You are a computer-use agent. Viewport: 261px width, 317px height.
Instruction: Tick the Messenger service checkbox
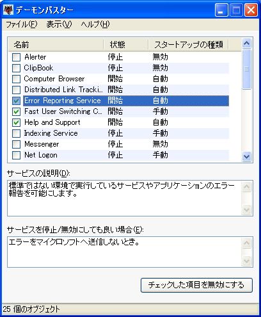point(16,144)
